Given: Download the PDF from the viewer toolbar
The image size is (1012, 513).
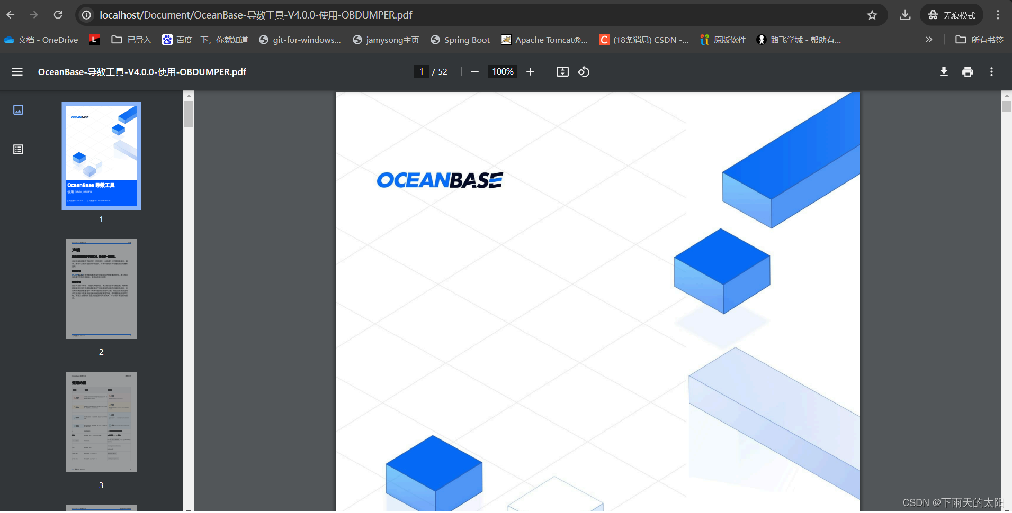Looking at the screenshot, I should coord(944,71).
